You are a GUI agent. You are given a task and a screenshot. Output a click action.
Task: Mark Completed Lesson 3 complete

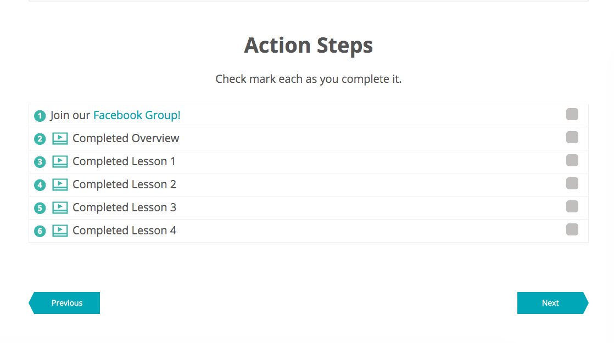[572, 206]
